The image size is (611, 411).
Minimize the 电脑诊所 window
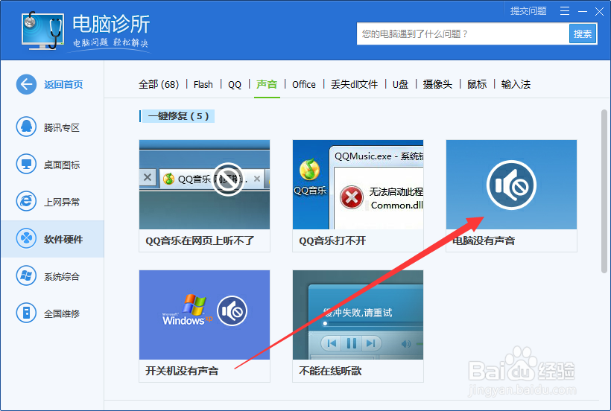point(583,11)
